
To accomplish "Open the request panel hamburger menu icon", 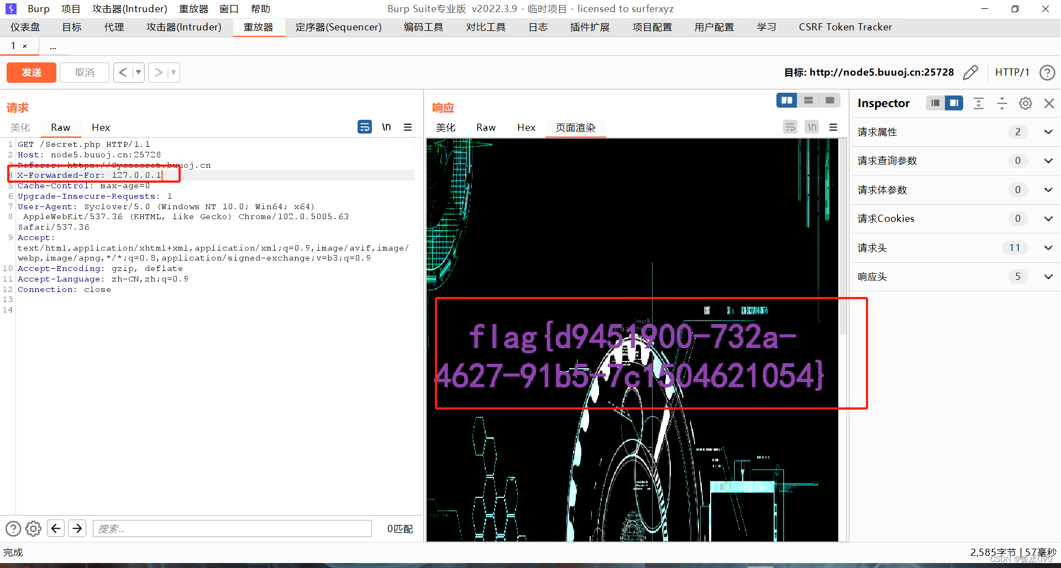I will 408,127.
